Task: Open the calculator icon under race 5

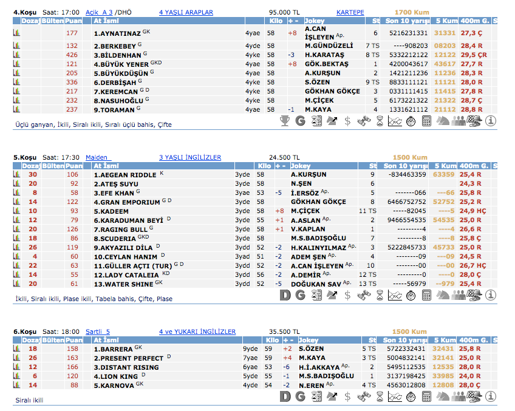Action: click(426, 296)
